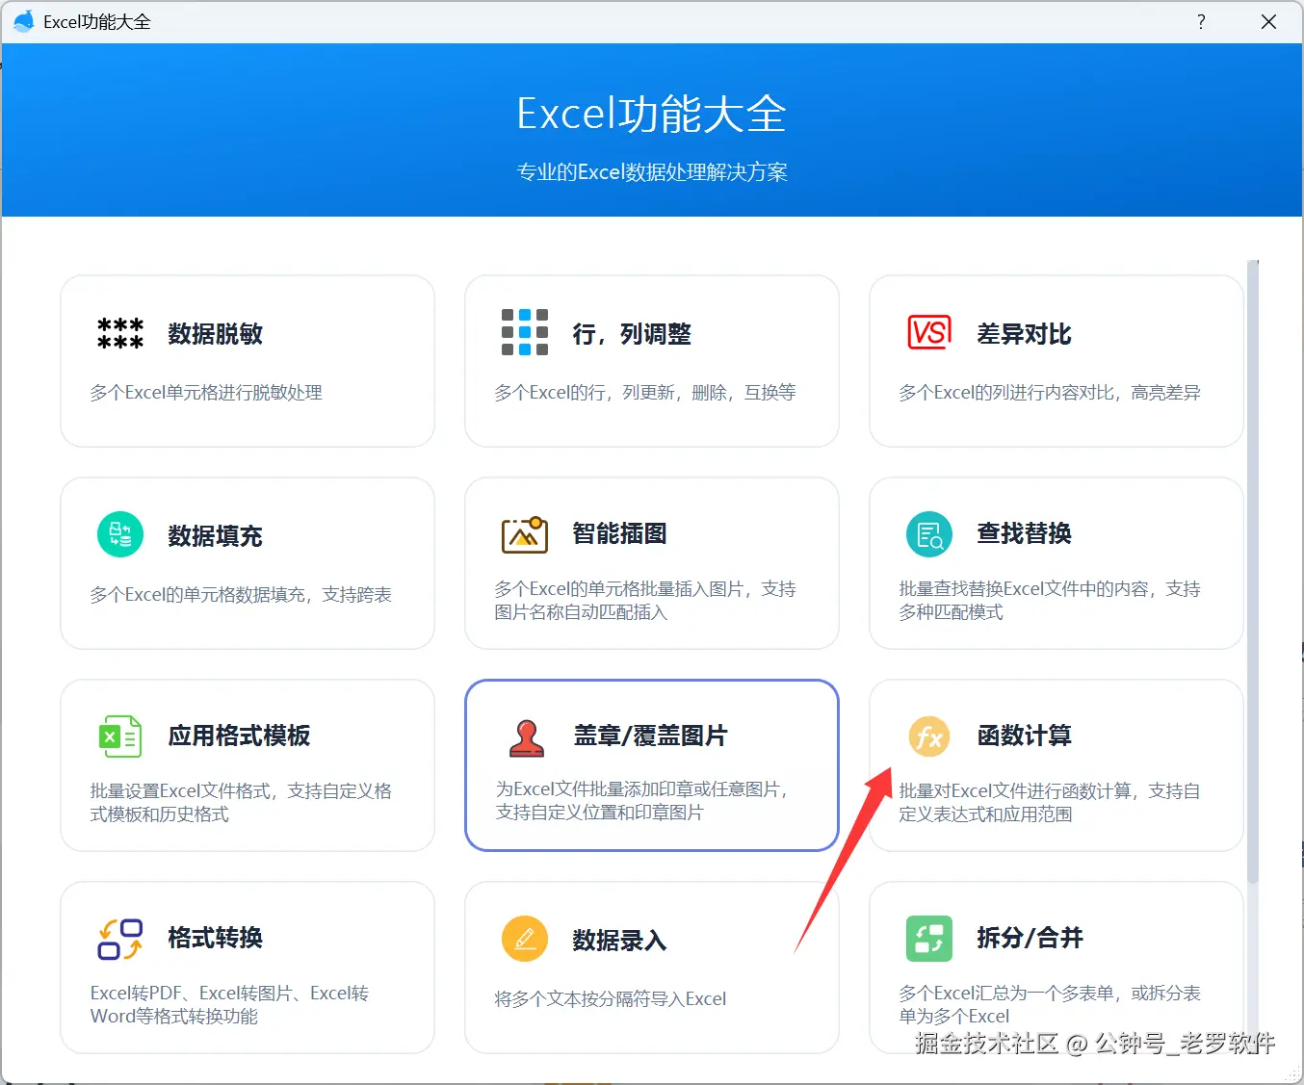Click the conversion arrows icon for 格式转换
1304x1085 pixels.
coord(120,939)
